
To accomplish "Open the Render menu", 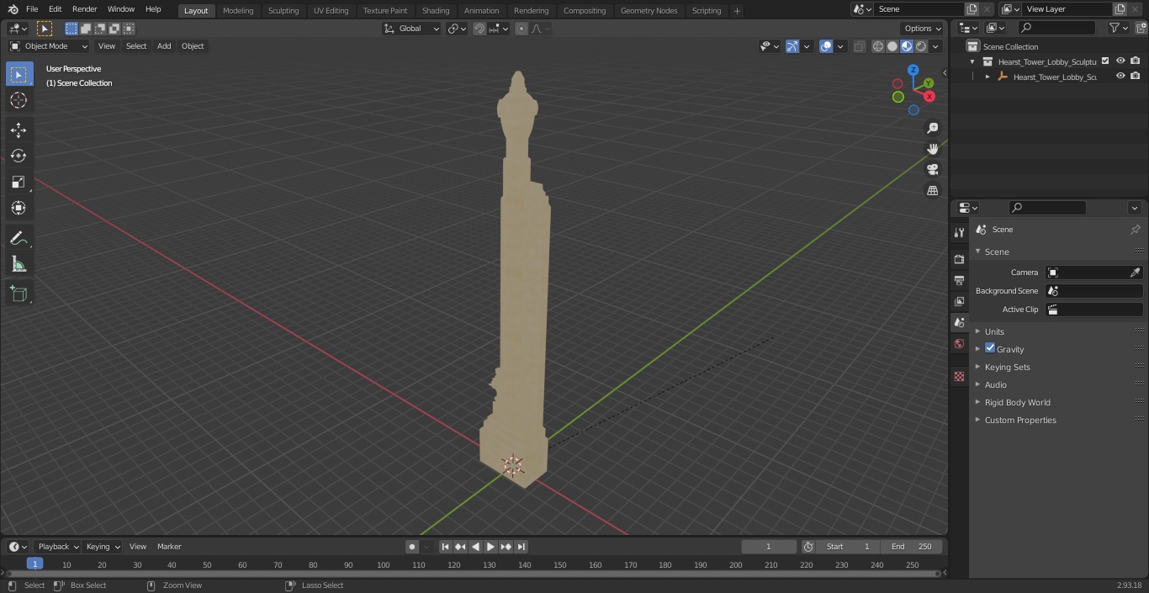I will tap(84, 9).
